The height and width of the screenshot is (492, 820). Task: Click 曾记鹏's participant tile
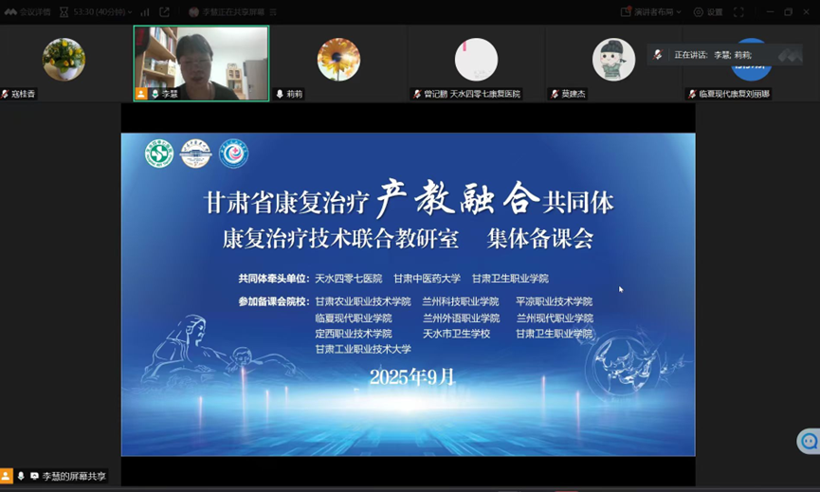pyautogui.click(x=476, y=60)
